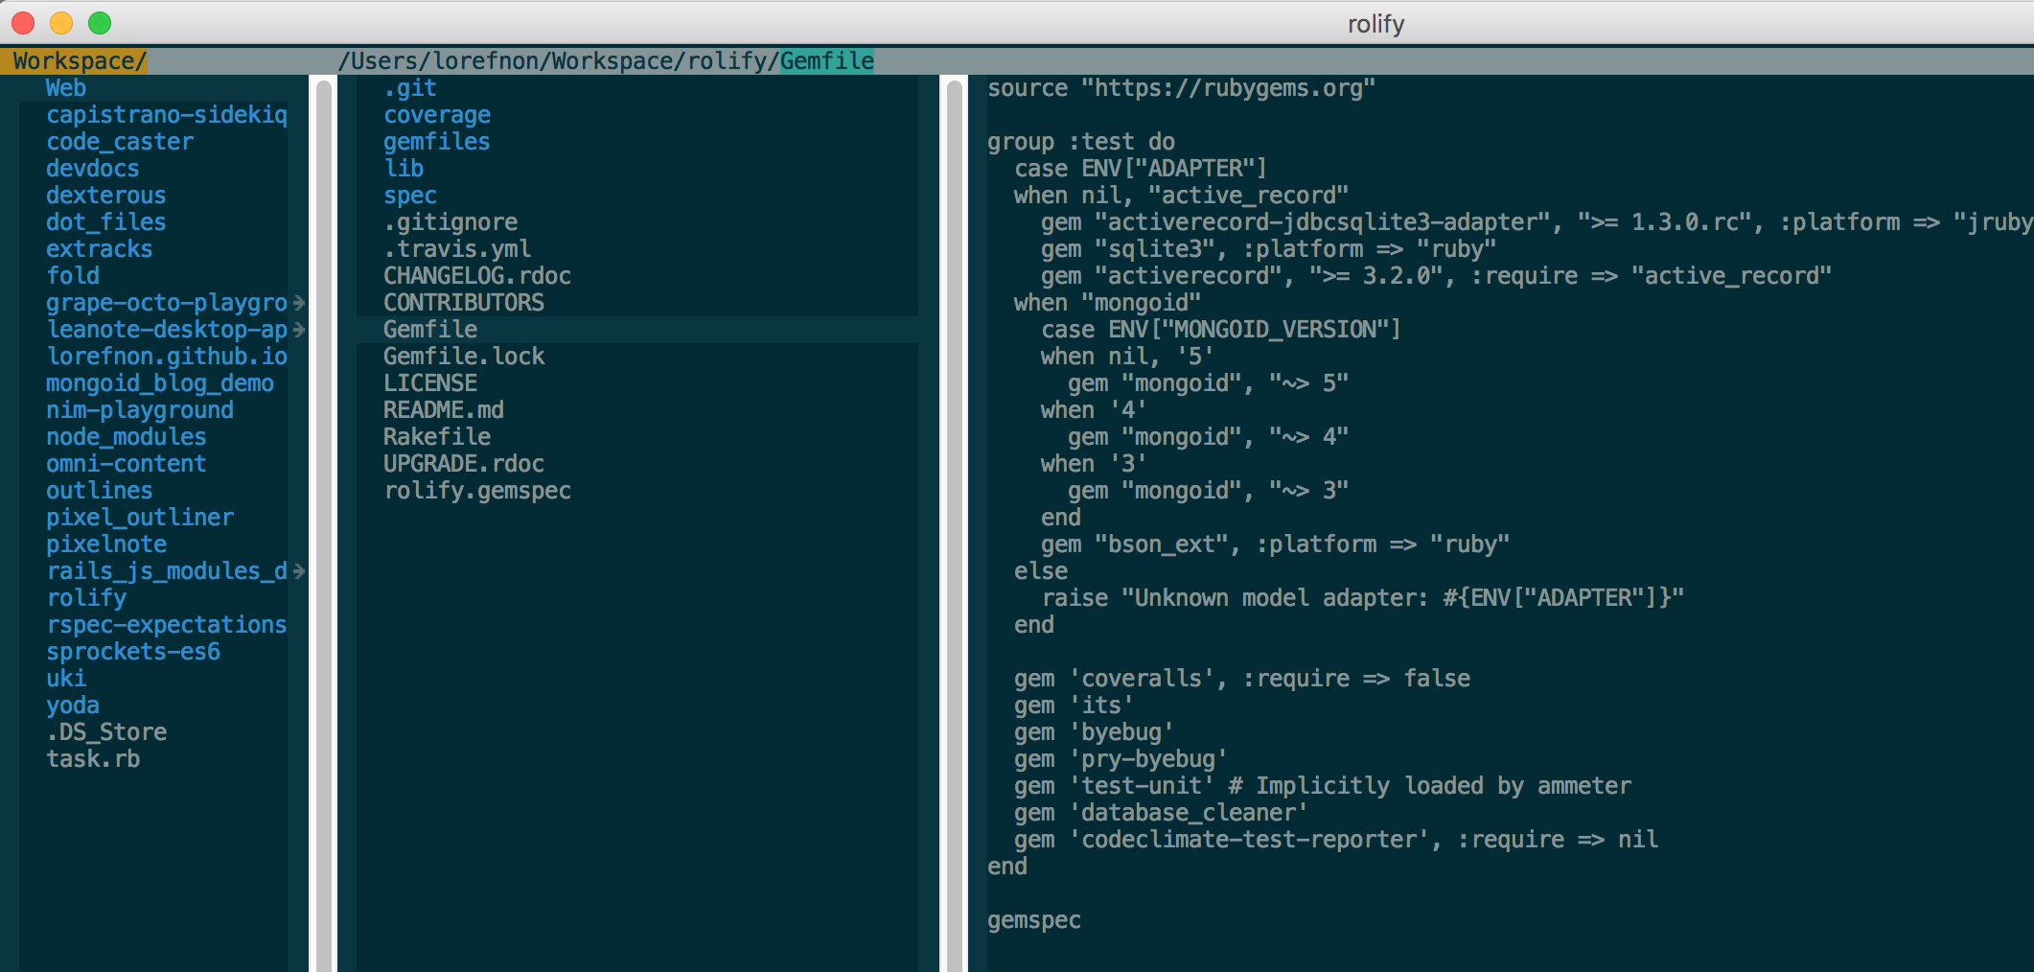Open the .git folder in rolify
Image resolution: width=2034 pixels, height=972 pixels.
410,88
